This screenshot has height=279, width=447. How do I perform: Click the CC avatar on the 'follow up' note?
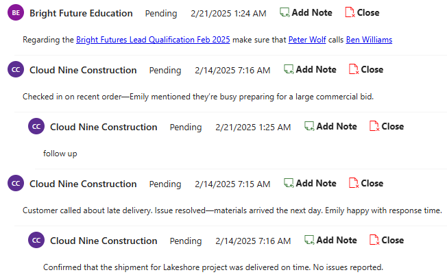tap(36, 127)
